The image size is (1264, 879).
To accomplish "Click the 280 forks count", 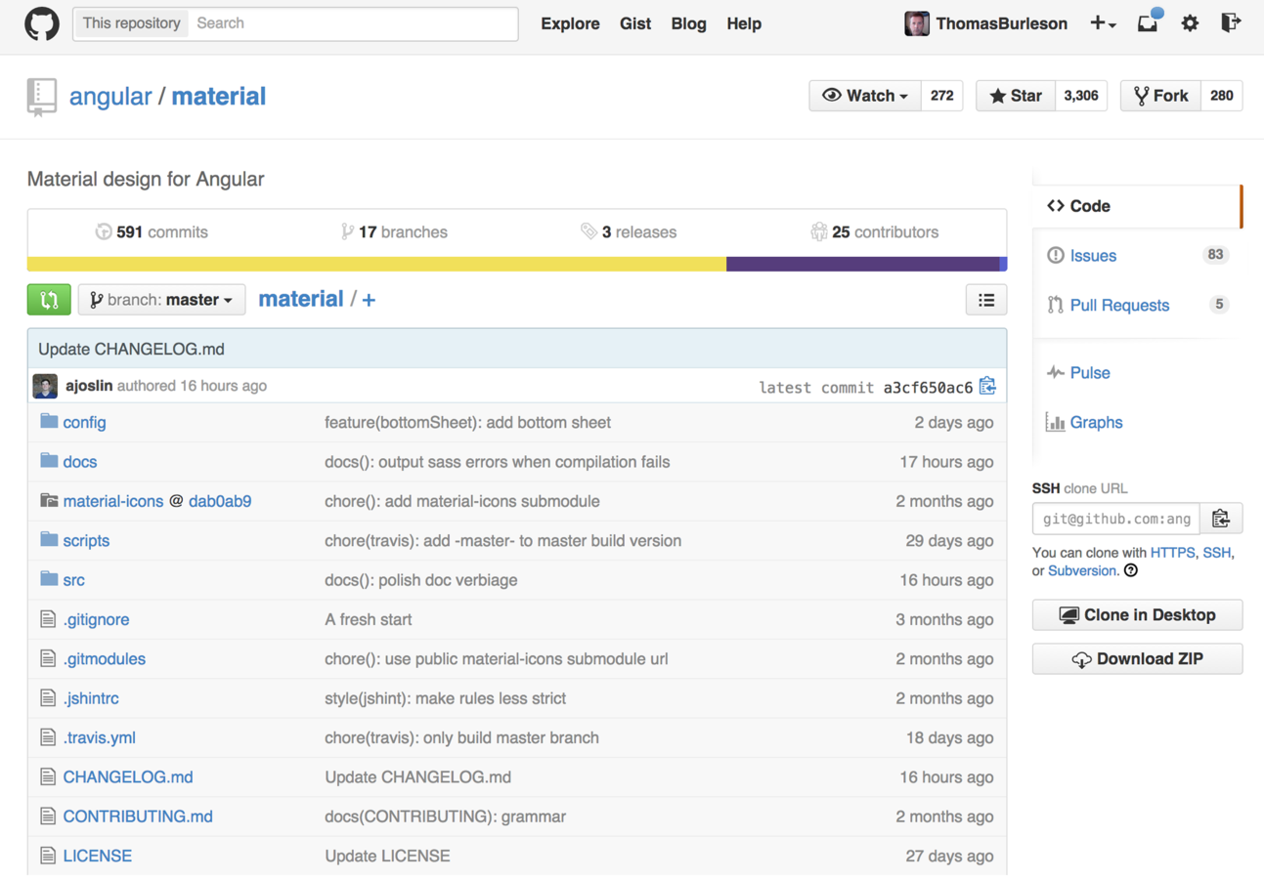I will [1222, 96].
